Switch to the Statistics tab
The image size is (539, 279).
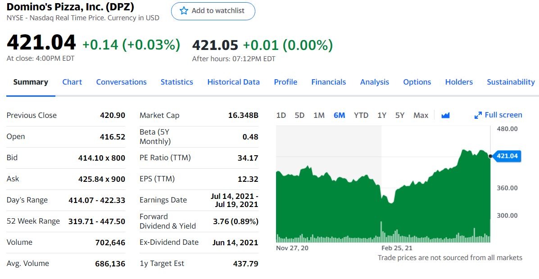pyautogui.click(x=177, y=82)
